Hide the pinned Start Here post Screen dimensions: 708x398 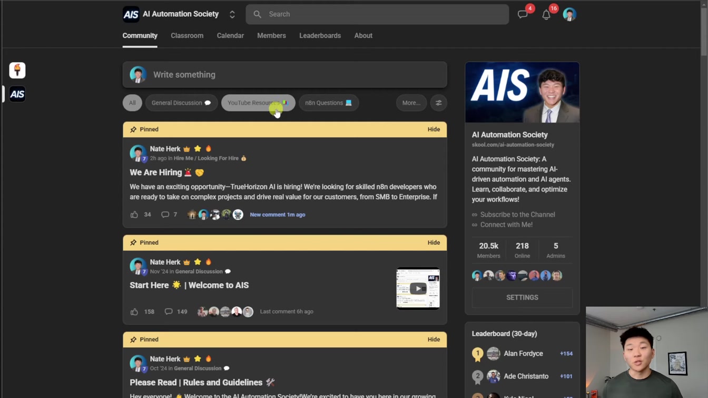(x=434, y=243)
